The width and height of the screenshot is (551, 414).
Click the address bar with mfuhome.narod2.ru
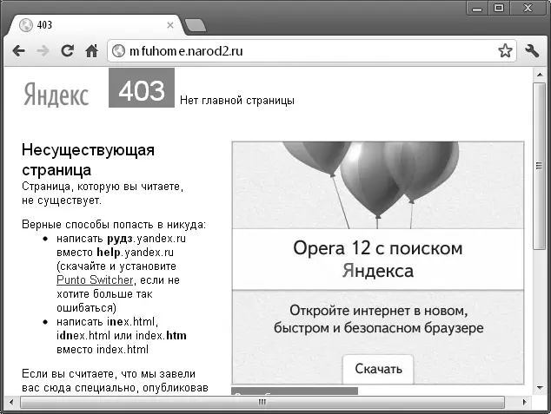tap(312, 51)
